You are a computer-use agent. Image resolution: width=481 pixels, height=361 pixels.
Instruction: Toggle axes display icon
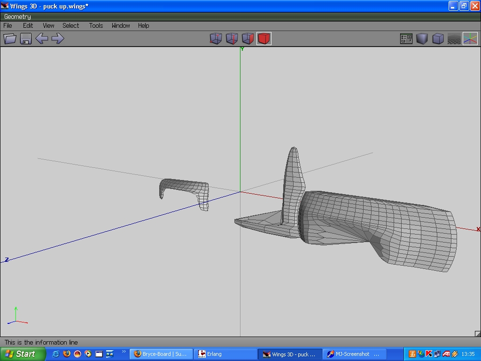tap(470, 39)
